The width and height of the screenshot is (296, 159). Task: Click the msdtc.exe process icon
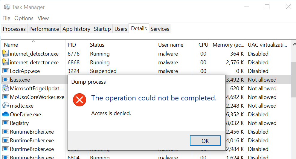[x=6, y=106]
